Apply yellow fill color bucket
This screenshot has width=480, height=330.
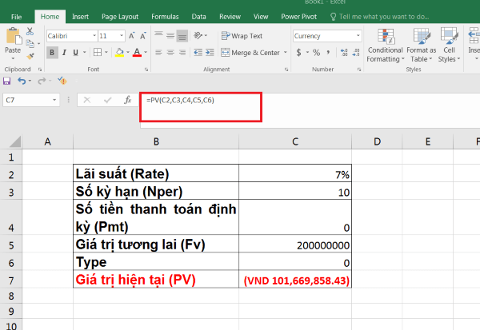pos(119,53)
